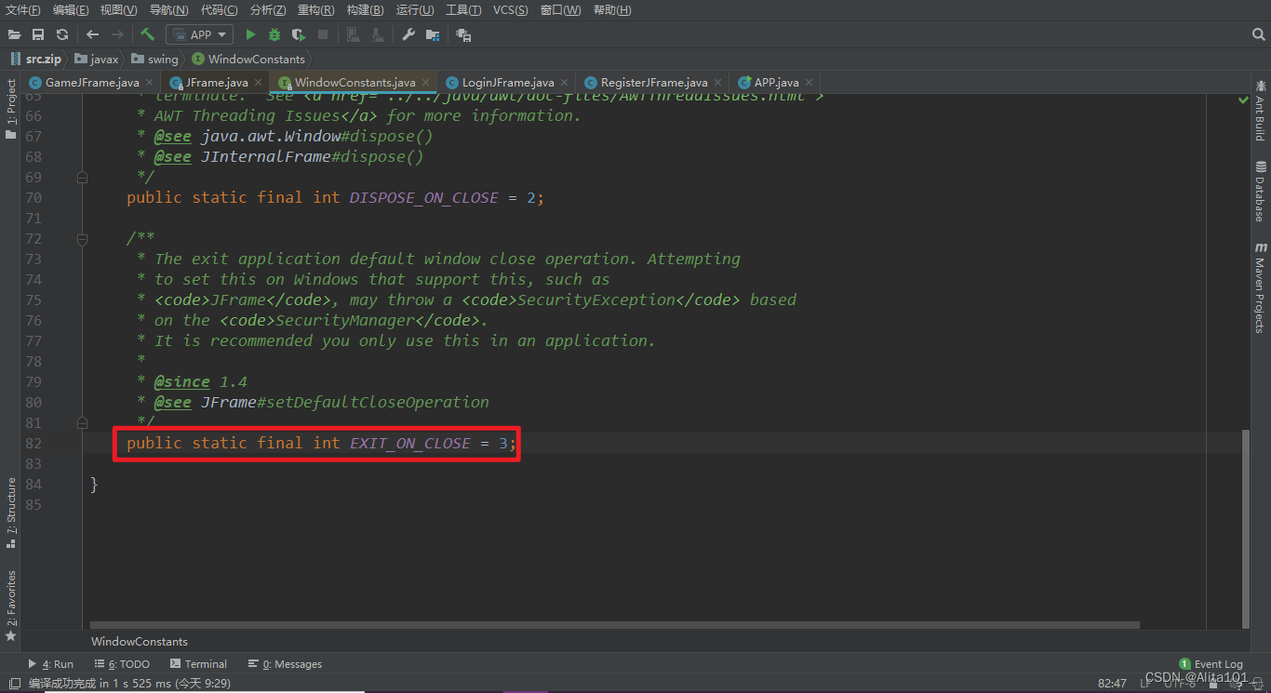Run with Coverage shield icon
Screen dimensions: 1271x693
pos(298,34)
